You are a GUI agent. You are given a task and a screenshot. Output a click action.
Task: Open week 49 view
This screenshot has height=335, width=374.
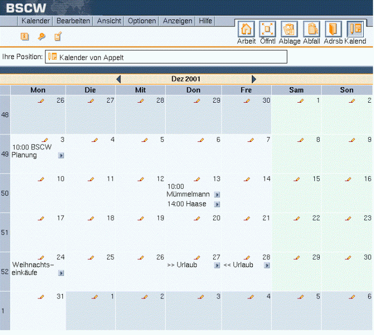pos(5,154)
